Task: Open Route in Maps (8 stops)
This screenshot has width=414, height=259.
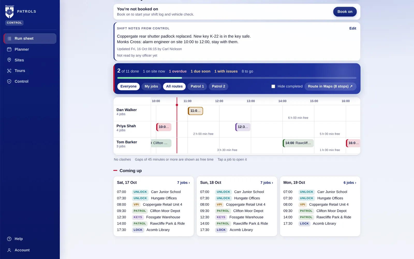Action: pyautogui.click(x=330, y=86)
